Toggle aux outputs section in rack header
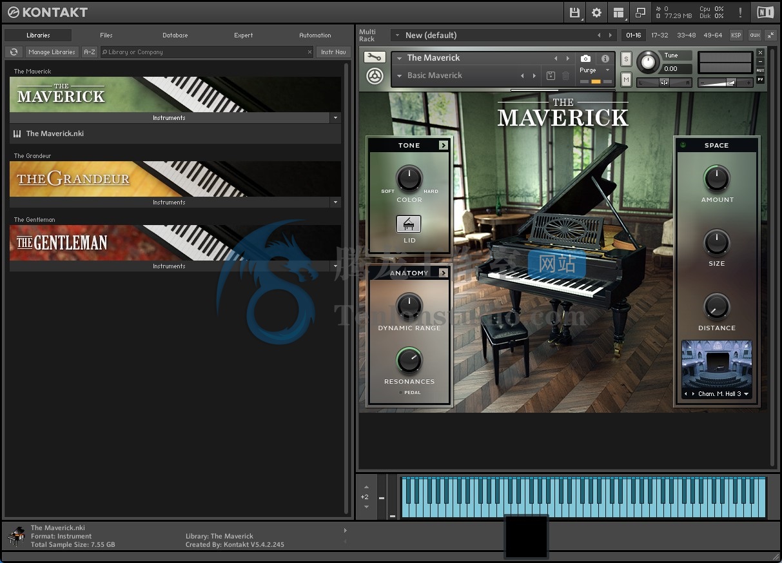The width and height of the screenshot is (782, 563). (x=754, y=35)
